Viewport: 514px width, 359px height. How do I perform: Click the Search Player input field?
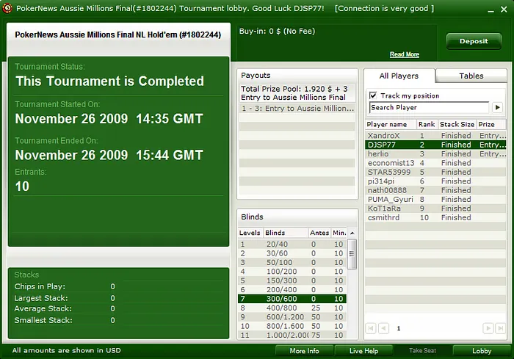click(429, 107)
